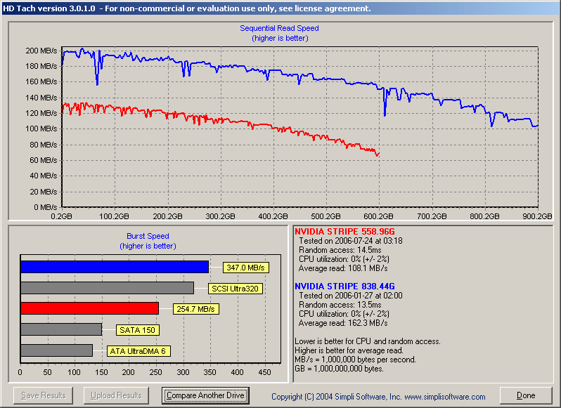Open Compare Another Drive
The height and width of the screenshot is (408, 561).
pyautogui.click(x=205, y=395)
